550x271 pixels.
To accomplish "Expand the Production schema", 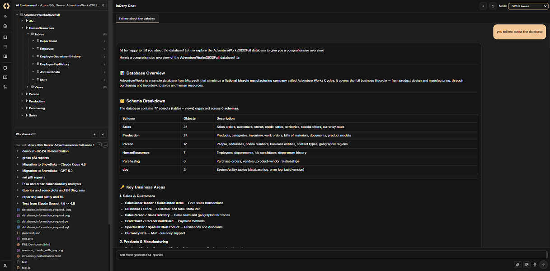I will [x=23, y=101].
